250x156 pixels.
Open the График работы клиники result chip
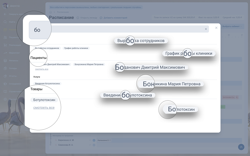tap(76, 48)
